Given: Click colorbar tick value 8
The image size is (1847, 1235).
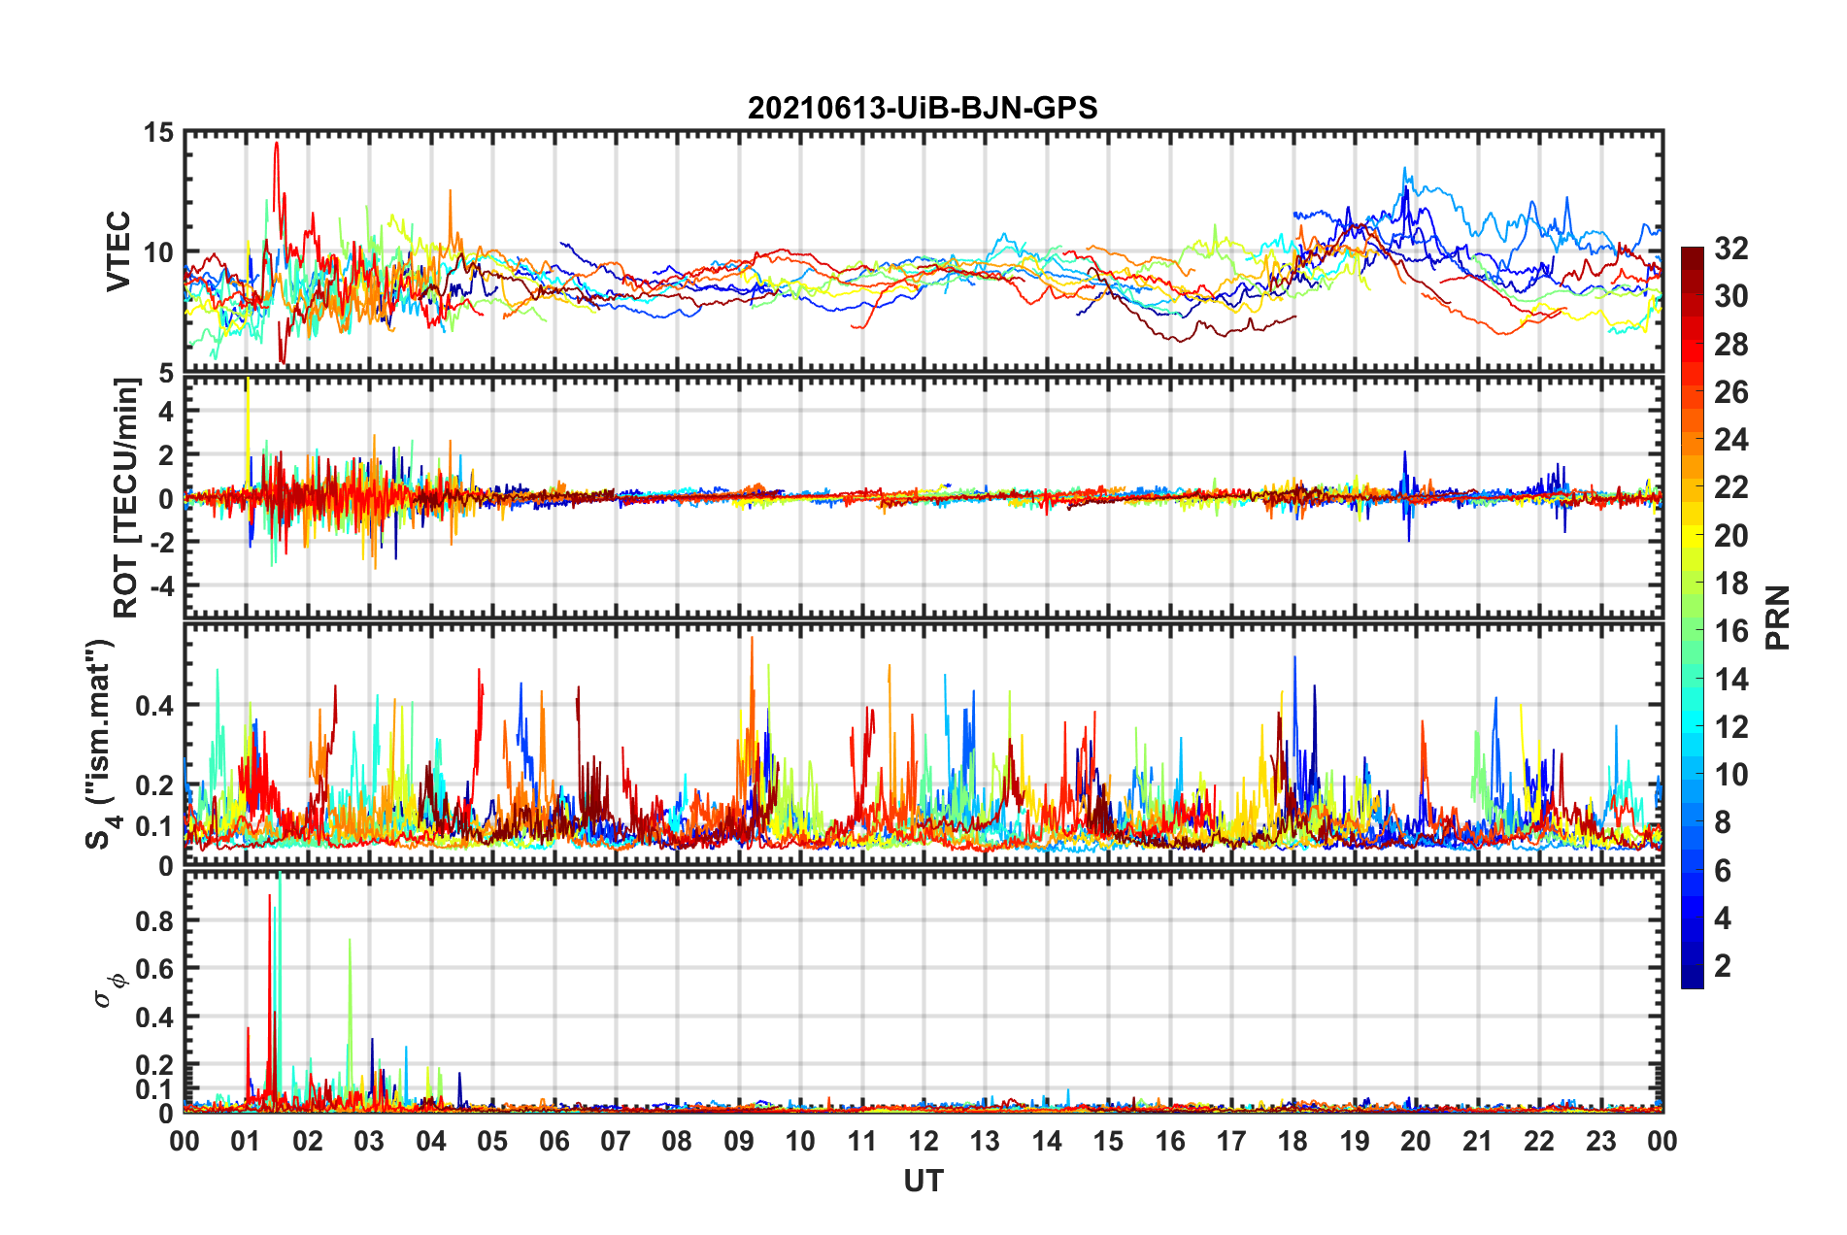Looking at the screenshot, I should click(1723, 822).
